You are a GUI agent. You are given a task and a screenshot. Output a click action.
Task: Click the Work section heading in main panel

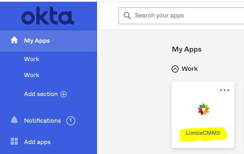click(x=189, y=69)
